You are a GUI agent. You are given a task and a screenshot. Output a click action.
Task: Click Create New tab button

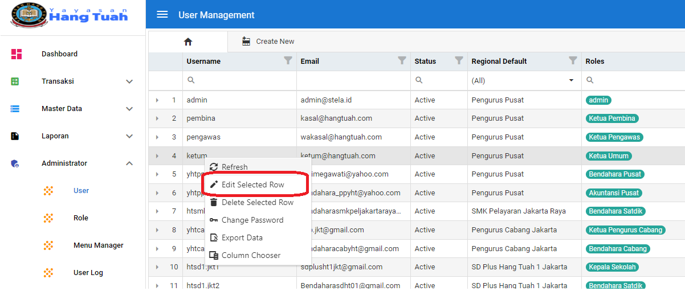pyautogui.click(x=268, y=42)
